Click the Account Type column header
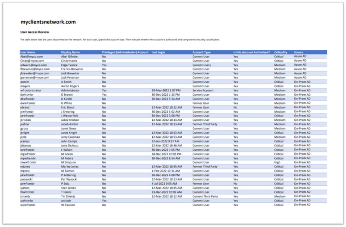346x227 pixels. point(201,52)
